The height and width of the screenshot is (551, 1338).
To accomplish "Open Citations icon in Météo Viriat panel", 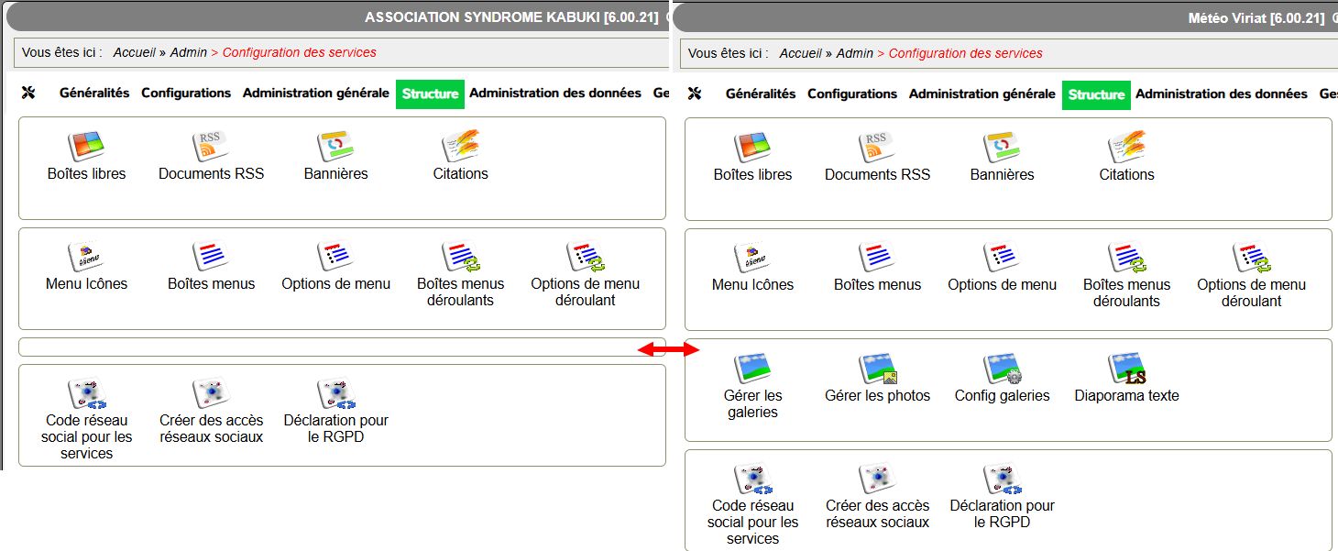I will (1126, 148).
